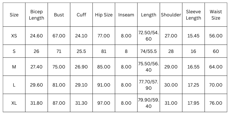This screenshot has width=230, height=115.
Task: Click the M shoulder value 29.00
Action: pos(171,67)
